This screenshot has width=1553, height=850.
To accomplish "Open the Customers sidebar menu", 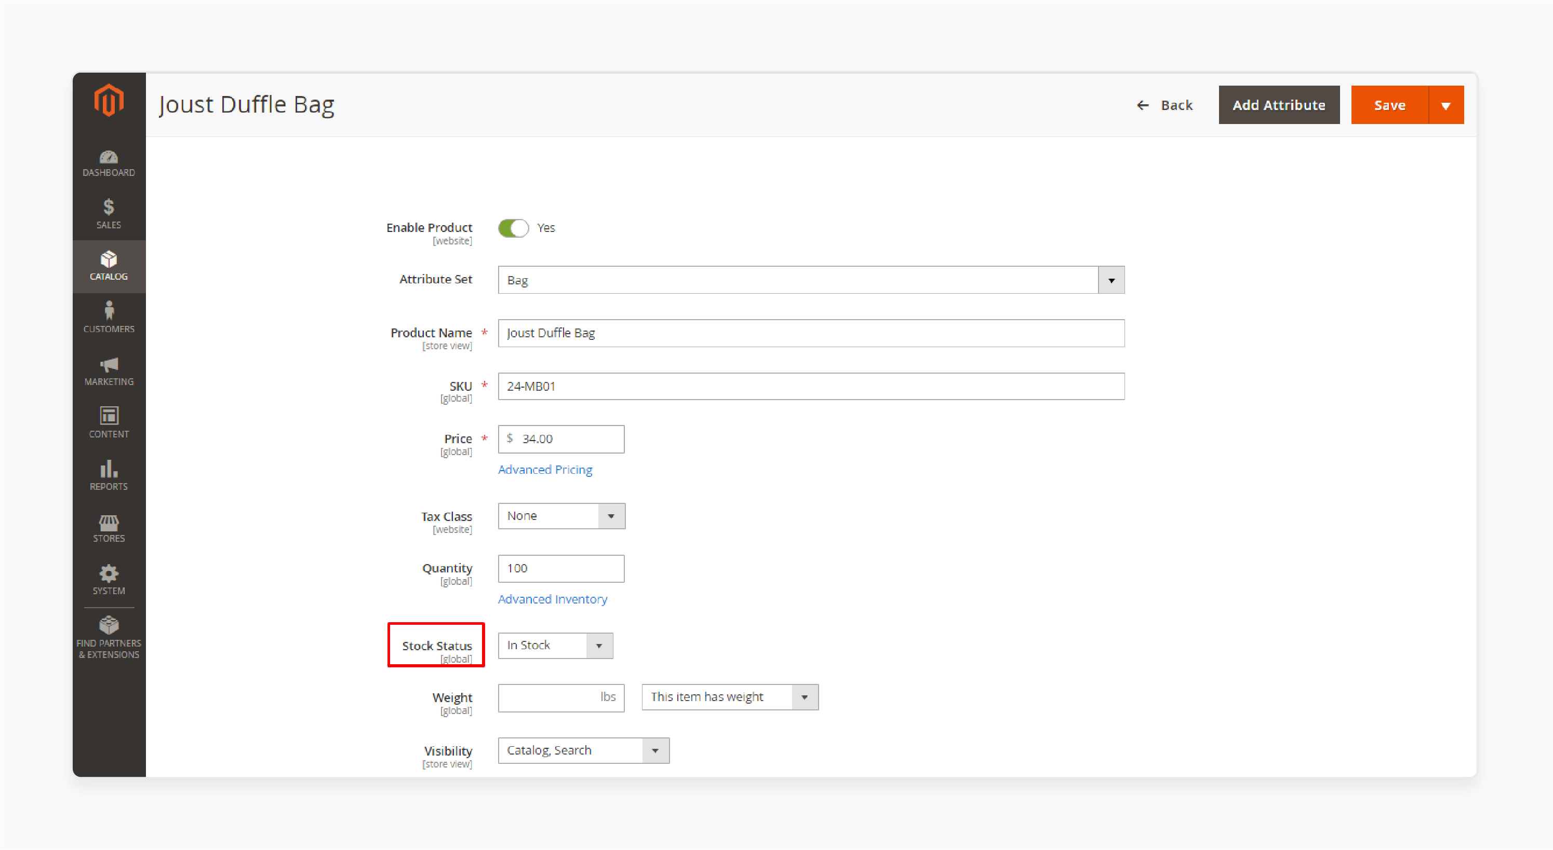I will click(x=109, y=318).
